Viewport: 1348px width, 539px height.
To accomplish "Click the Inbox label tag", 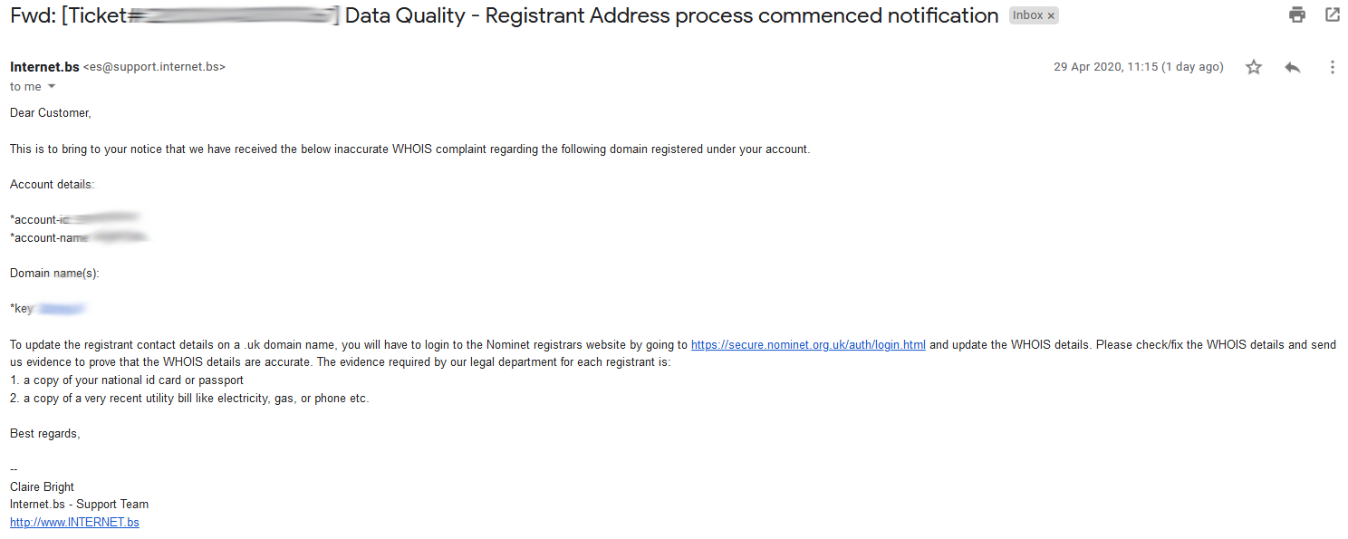I will pos(1027,15).
